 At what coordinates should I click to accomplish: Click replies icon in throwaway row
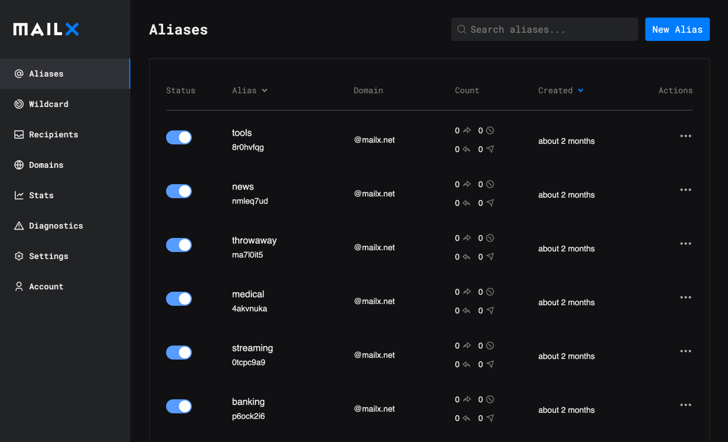pos(467,257)
